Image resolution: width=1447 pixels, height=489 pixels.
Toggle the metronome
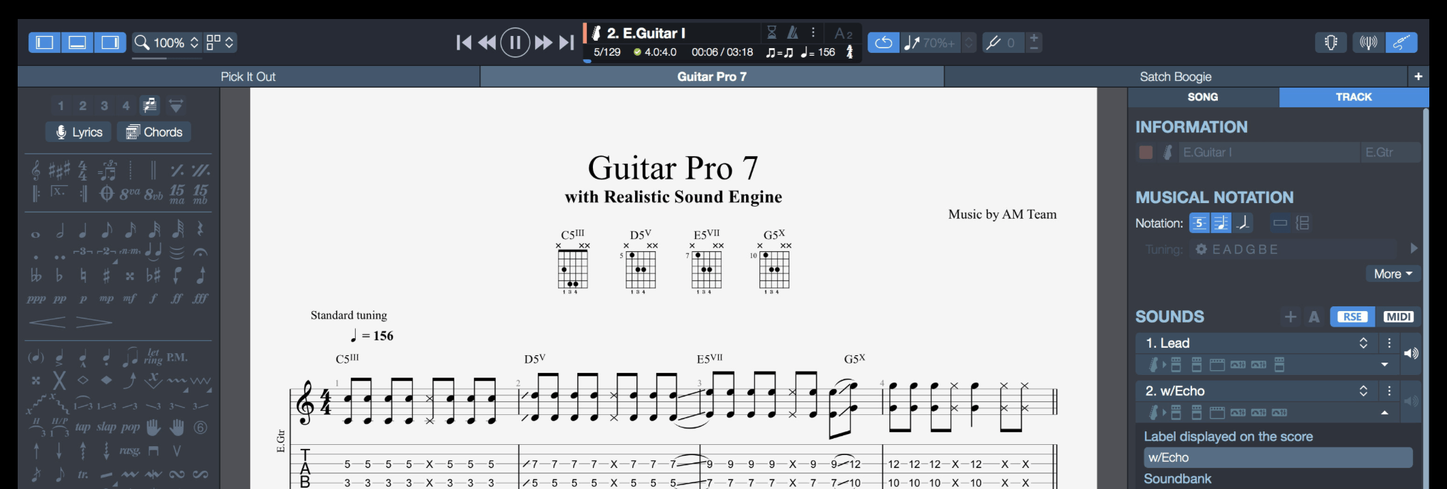(x=793, y=32)
